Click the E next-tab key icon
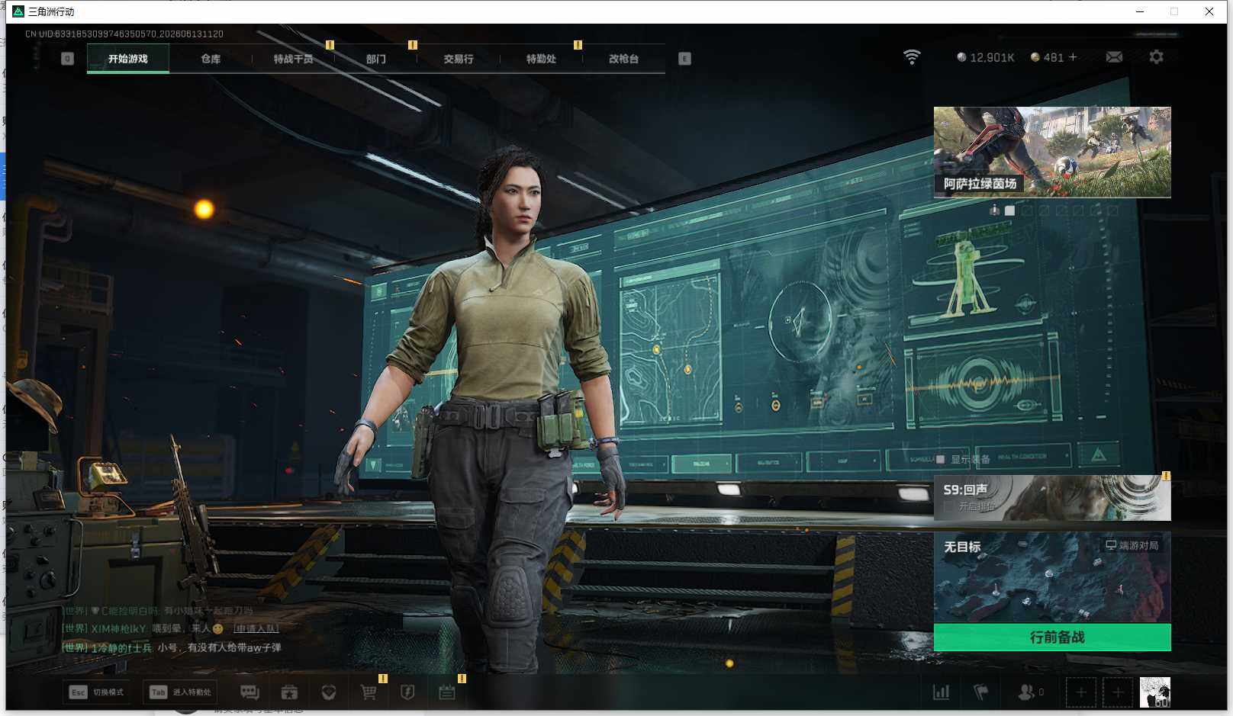This screenshot has height=716, width=1233. pos(684,59)
